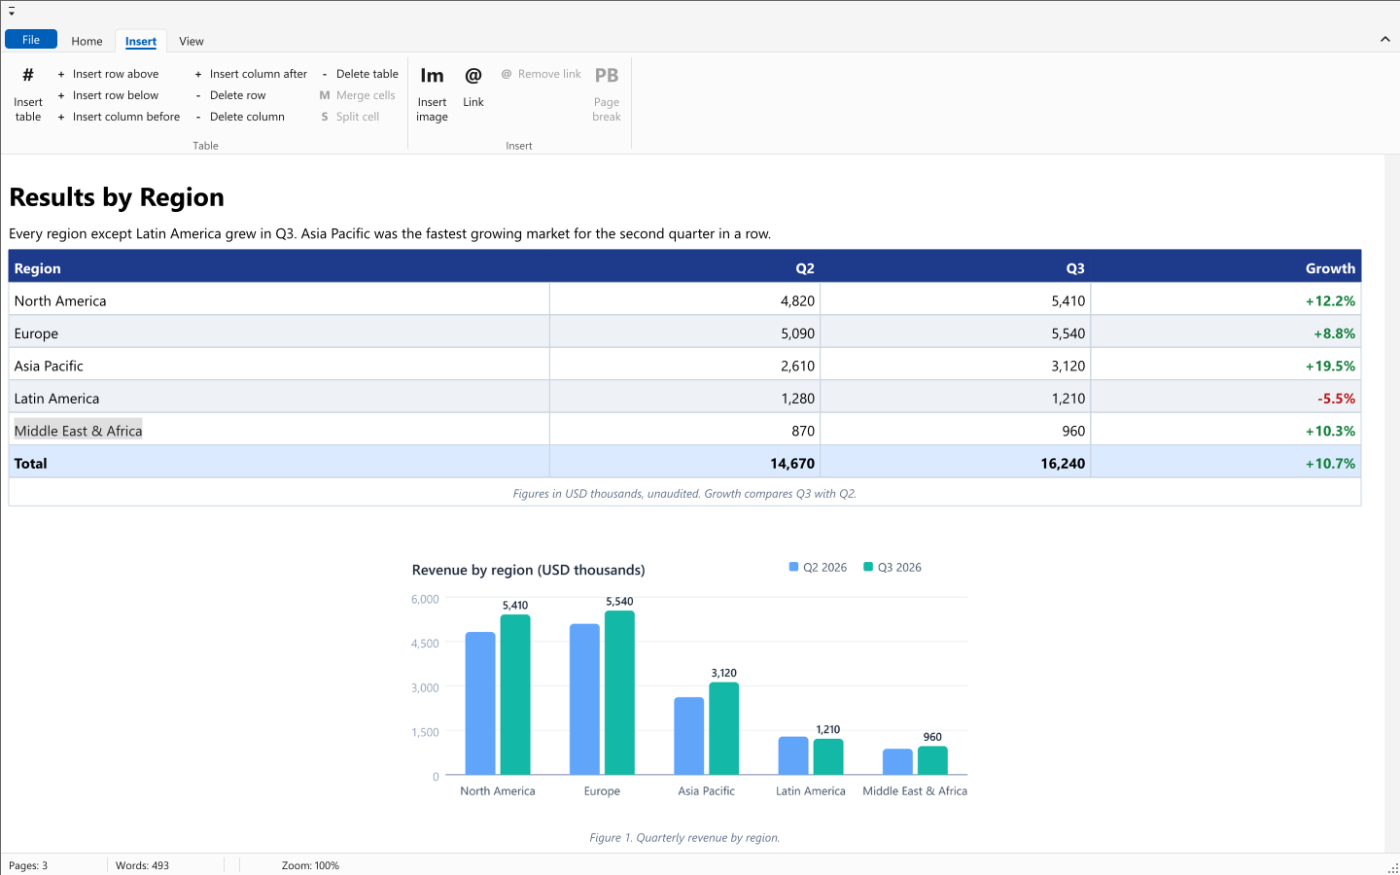Click the North America table cell
1400x875 pixels.
279,300
